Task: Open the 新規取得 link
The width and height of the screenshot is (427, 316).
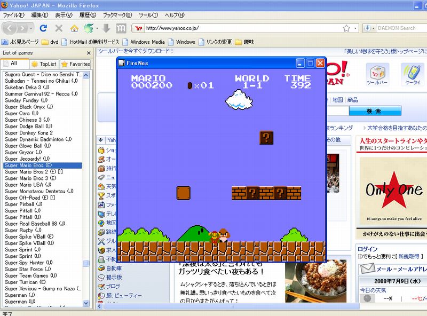Action: point(409,256)
